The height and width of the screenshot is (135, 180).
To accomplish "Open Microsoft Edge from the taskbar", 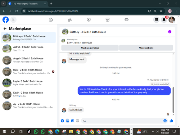I will point(57,131).
